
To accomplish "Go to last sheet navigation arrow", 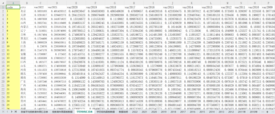I will click(16, 111).
